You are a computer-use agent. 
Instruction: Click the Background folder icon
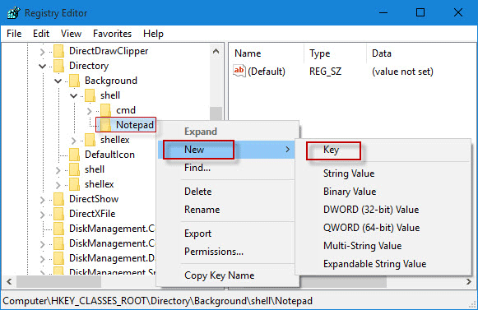[x=74, y=81]
